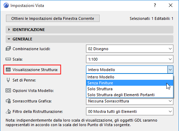The height and width of the screenshot is (131, 179).
Task: Open the Scala 1:100 dropdown
Action: pos(130,59)
